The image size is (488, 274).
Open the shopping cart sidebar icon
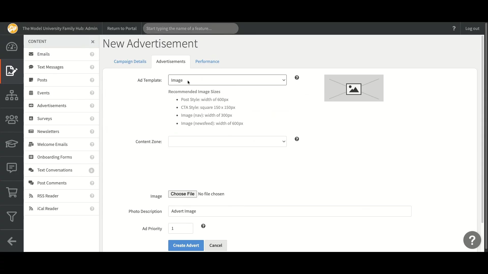[12, 193]
